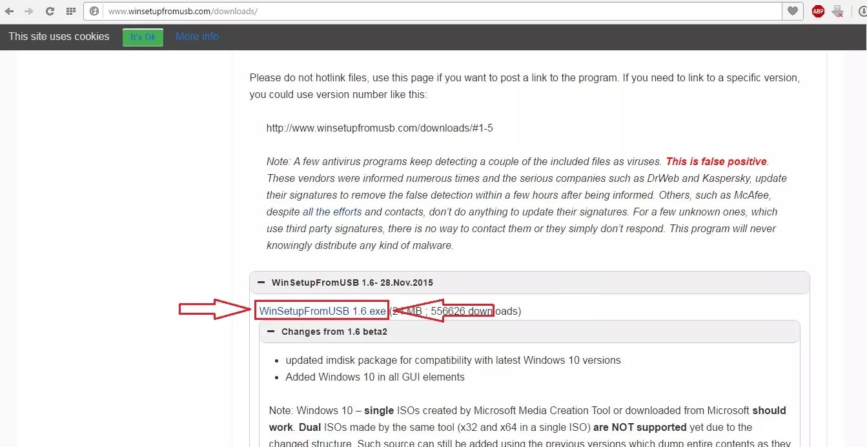Click the address bar URL field
867x447 pixels.
(439, 11)
